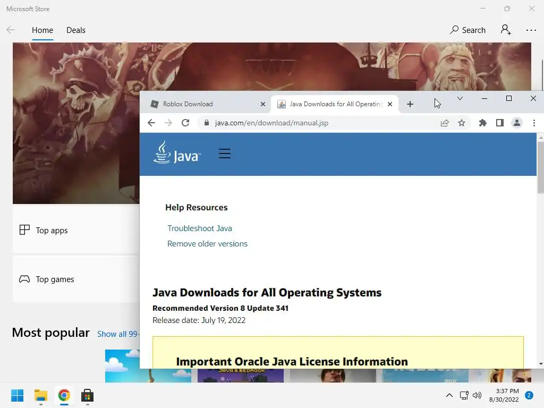Viewport: 544px width, 408px height.
Task: Select the Home tab in Microsoft Store
Action: (42, 30)
